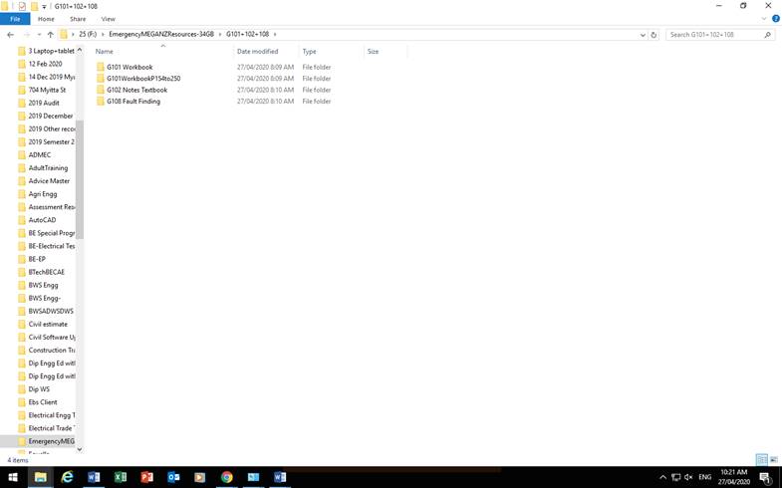782x488 pixels.
Task: Open Civil estimate in navigation pane
Action: (48, 324)
